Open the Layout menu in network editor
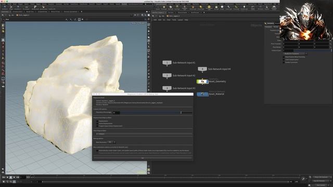The width and height of the screenshot is (333, 187). [x=181, y=20]
